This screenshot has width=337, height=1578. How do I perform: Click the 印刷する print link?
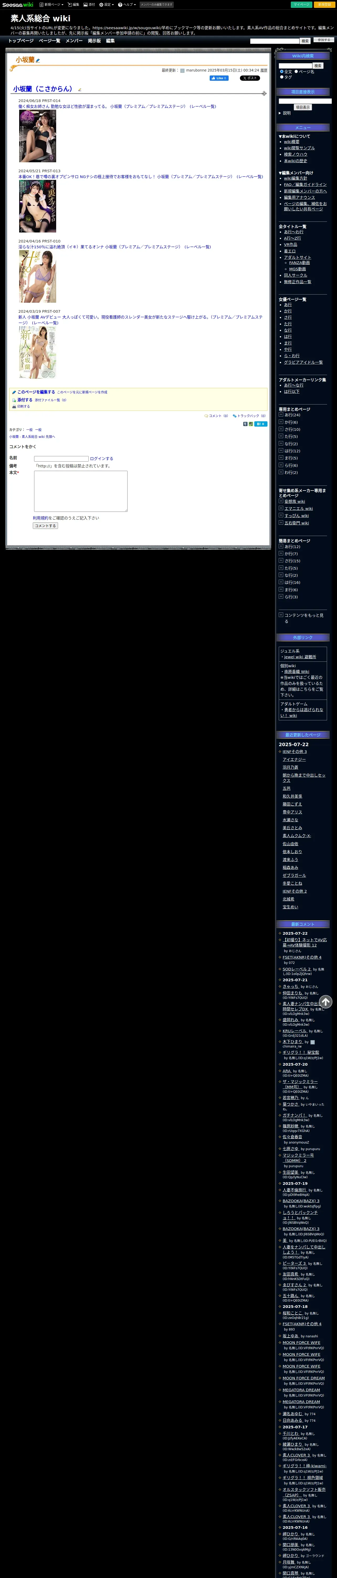23,407
